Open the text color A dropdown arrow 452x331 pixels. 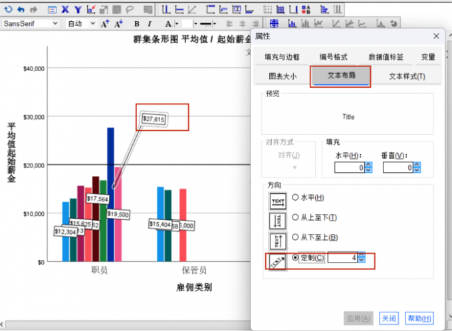(x=177, y=23)
